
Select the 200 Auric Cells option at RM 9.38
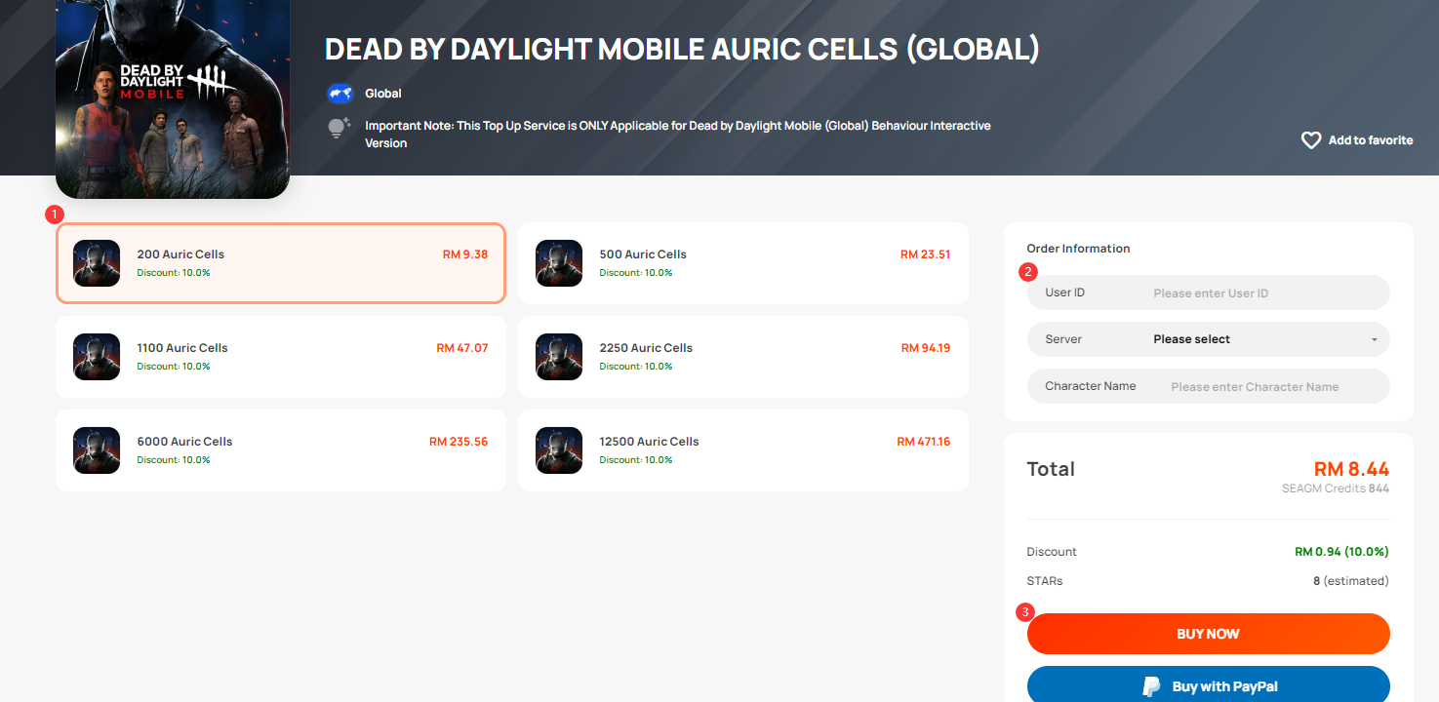pyautogui.click(x=281, y=263)
